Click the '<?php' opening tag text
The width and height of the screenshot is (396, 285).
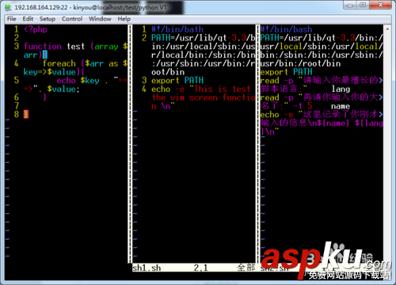point(36,29)
